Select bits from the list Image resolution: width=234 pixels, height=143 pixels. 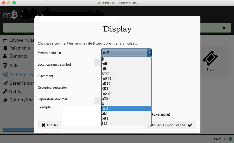coord(126,118)
